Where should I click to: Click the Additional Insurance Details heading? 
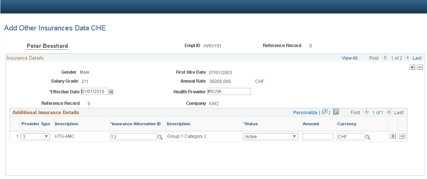tap(46, 112)
